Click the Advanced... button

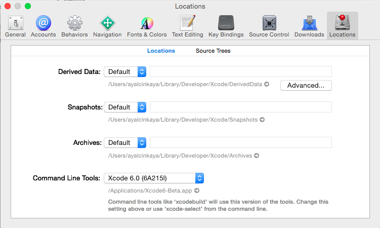(x=306, y=86)
